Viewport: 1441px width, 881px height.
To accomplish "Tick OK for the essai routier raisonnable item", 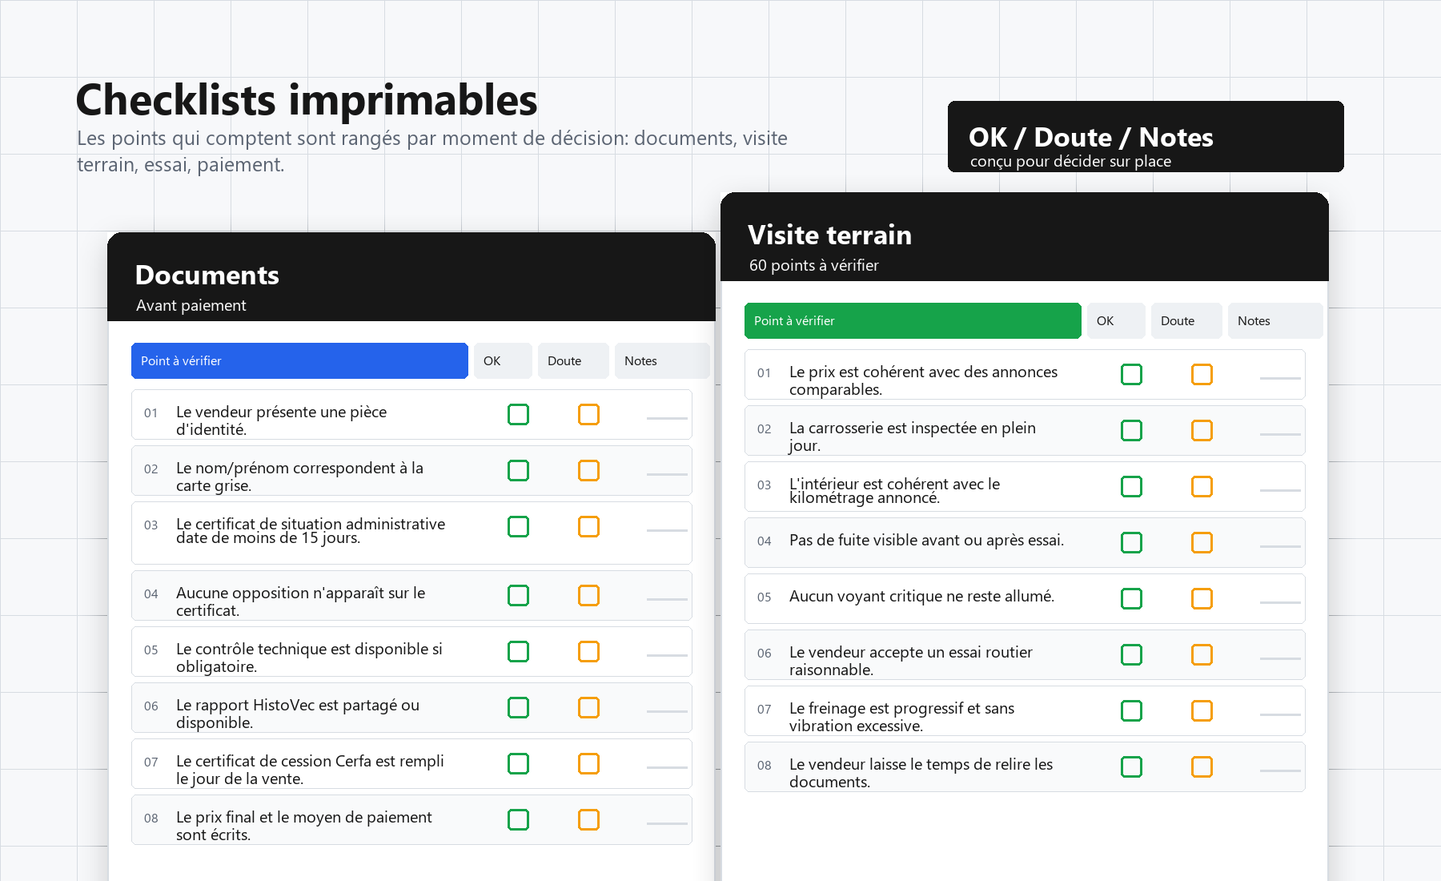I will click(x=1131, y=654).
